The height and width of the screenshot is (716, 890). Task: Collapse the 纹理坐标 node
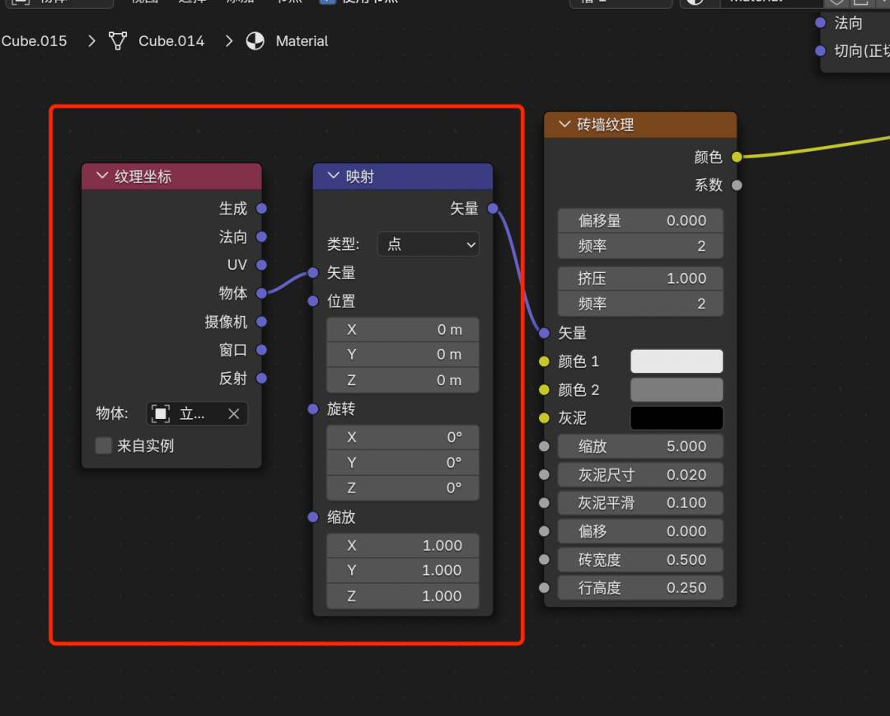pos(103,177)
